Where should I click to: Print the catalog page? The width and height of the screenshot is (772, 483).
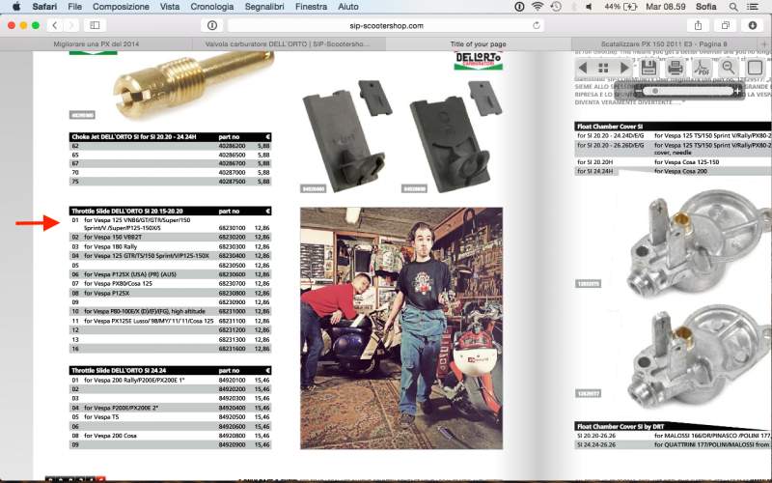675,68
